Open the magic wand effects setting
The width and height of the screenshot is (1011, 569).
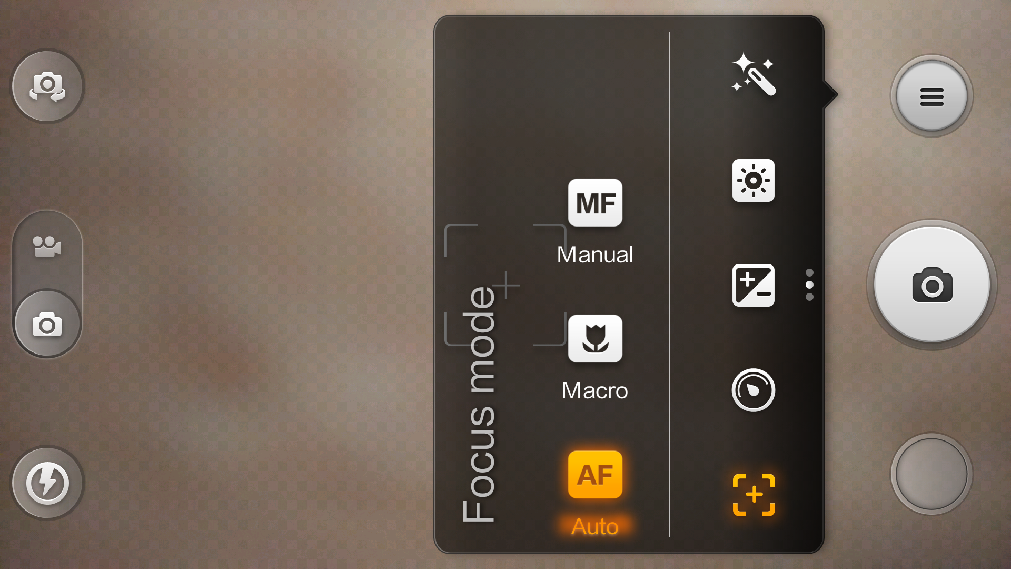click(754, 74)
